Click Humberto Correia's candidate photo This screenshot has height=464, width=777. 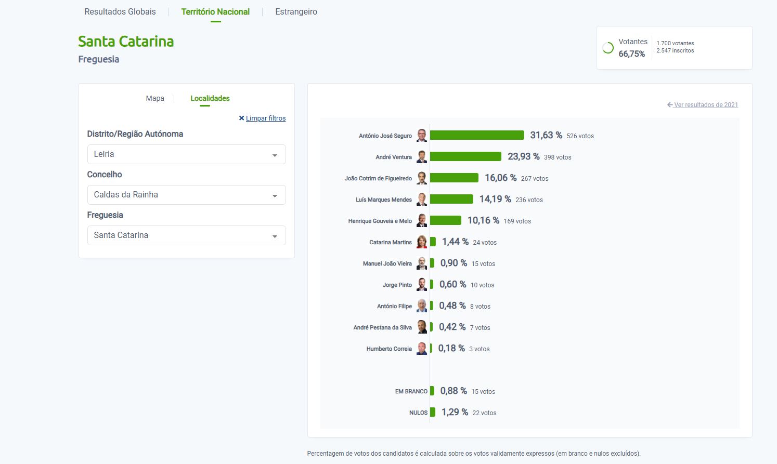point(422,349)
